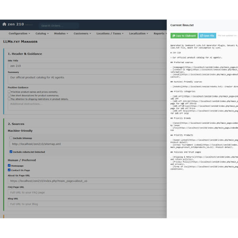The width and height of the screenshot is (238, 238).
Task: Click the Search Orders field
Action: [x=59, y=25]
